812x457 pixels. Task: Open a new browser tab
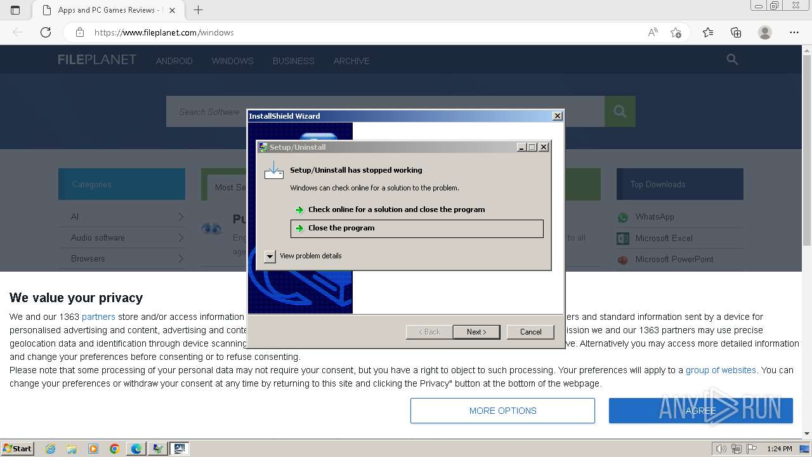[x=198, y=10]
